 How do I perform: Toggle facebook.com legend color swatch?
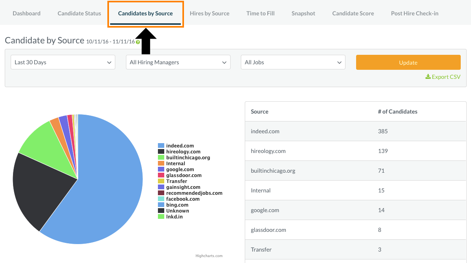(x=161, y=199)
